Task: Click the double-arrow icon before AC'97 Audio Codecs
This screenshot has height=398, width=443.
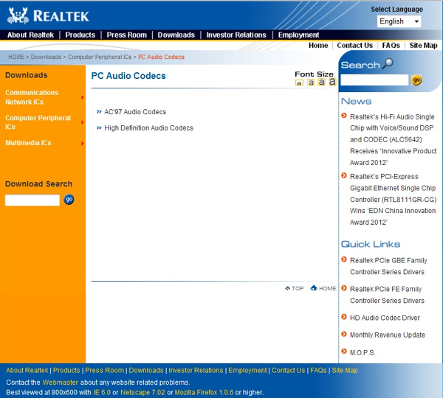Action: point(99,112)
